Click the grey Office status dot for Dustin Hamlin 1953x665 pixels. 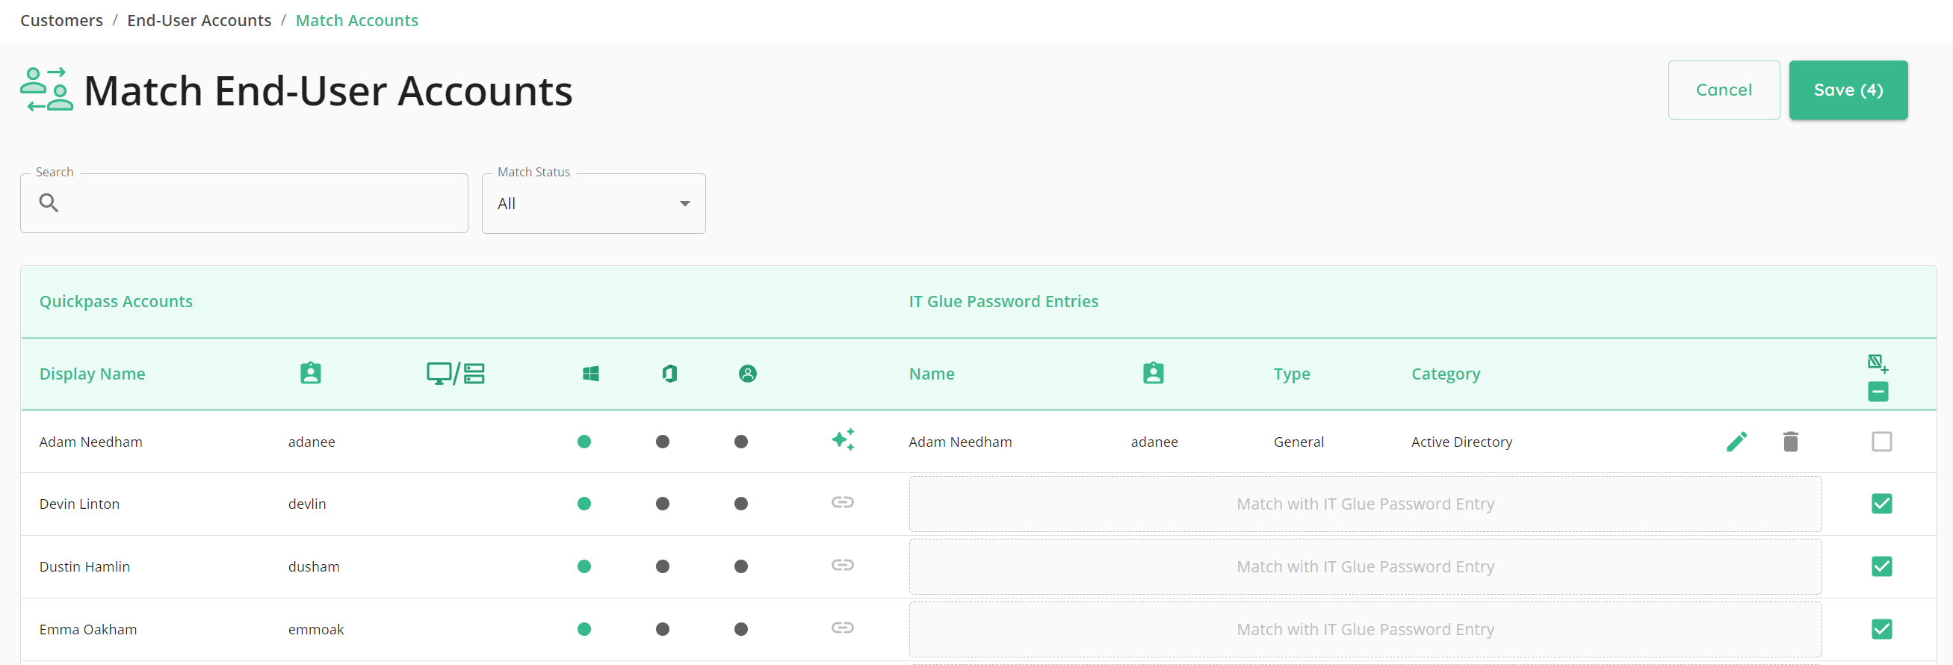tap(663, 566)
